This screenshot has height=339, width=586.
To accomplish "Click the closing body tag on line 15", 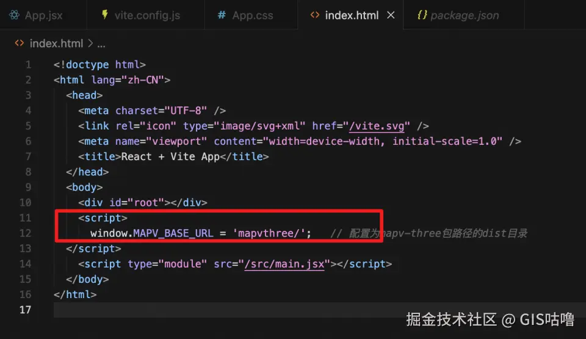I will [x=87, y=280].
